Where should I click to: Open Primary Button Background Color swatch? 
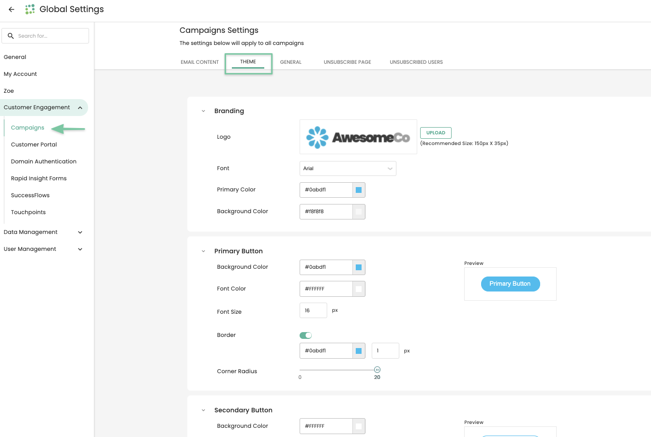(x=359, y=267)
